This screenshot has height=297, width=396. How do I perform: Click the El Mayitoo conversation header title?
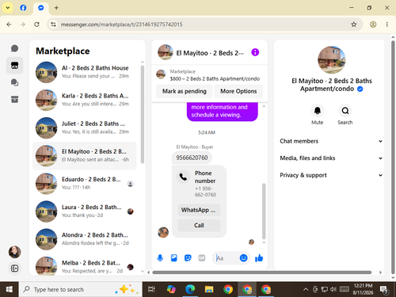210,53
